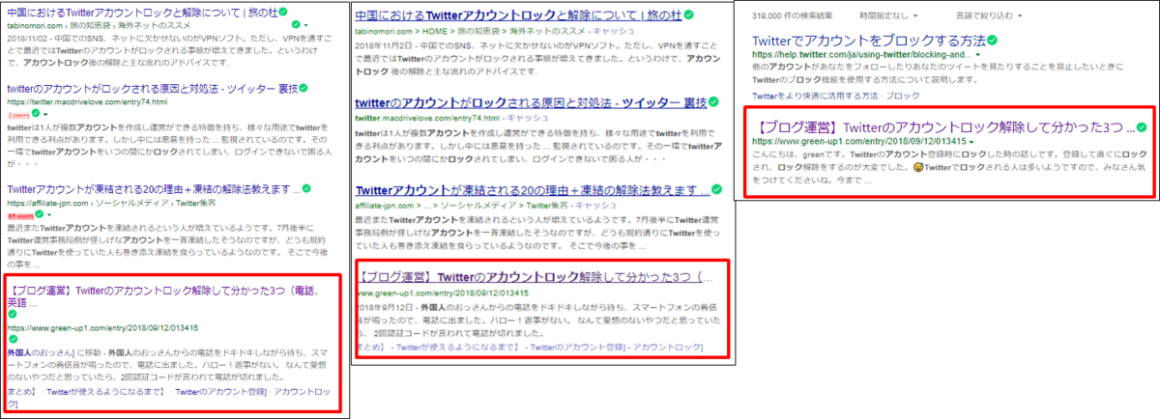This screenshot has width=1160, height=419.
Task: Click green-up1.com URL in left panel
Action: [x=101, y=328]
